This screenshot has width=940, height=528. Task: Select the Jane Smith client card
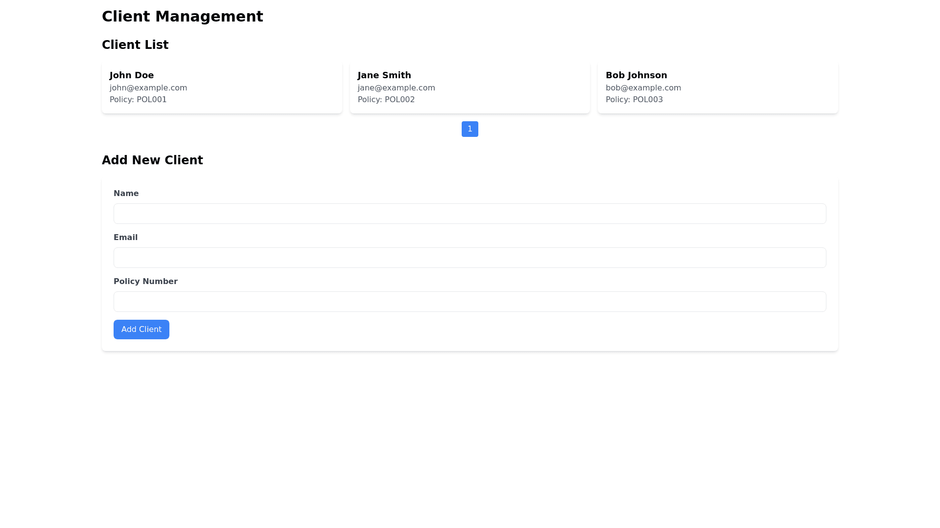point(470,87)
